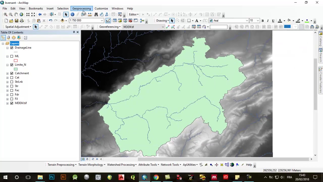Switch to List By Visibility view

click(x=14, y=38)
